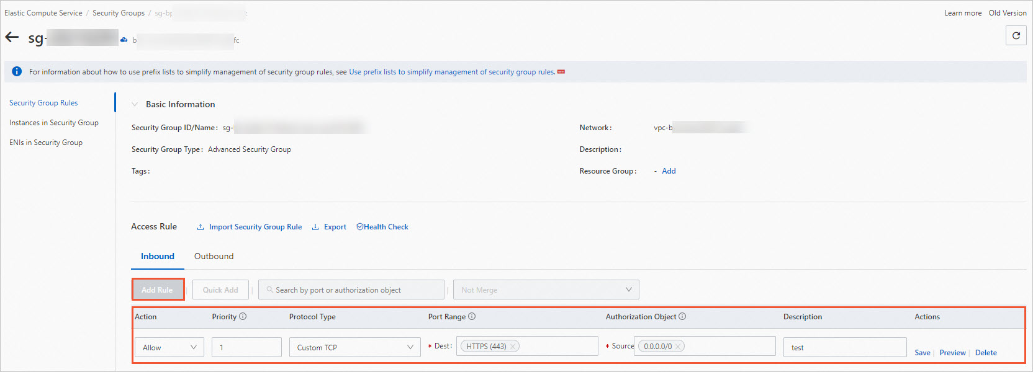This screenshot has height=372, width=1033.
Task: Run the Health Check
Action: coord(382,227)
